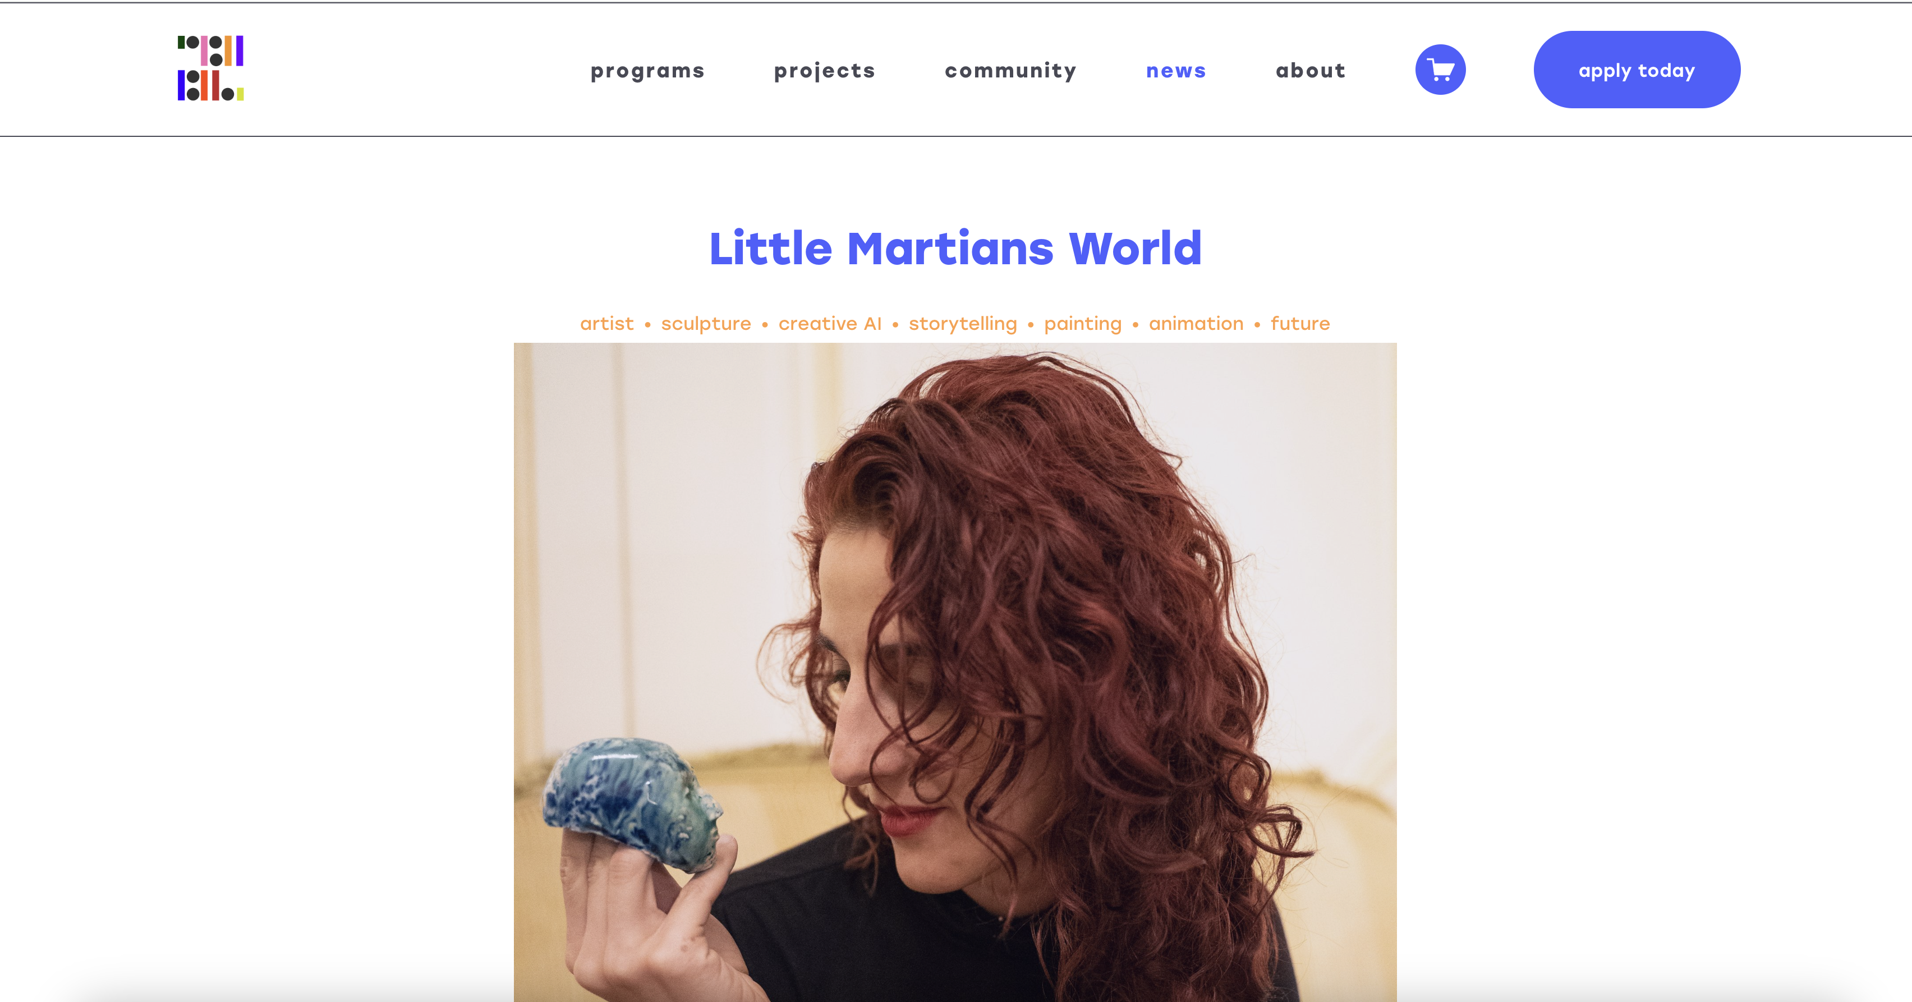This screenshot has width=1912, height=1002.
Task: Click the animation tag
Action: [x=1196, y=324]
